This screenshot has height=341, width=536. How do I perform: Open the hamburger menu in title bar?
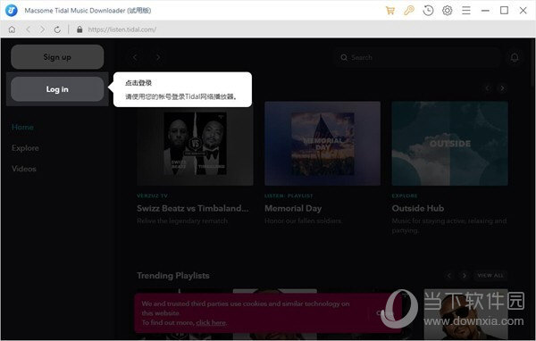(x=466, y=11)
